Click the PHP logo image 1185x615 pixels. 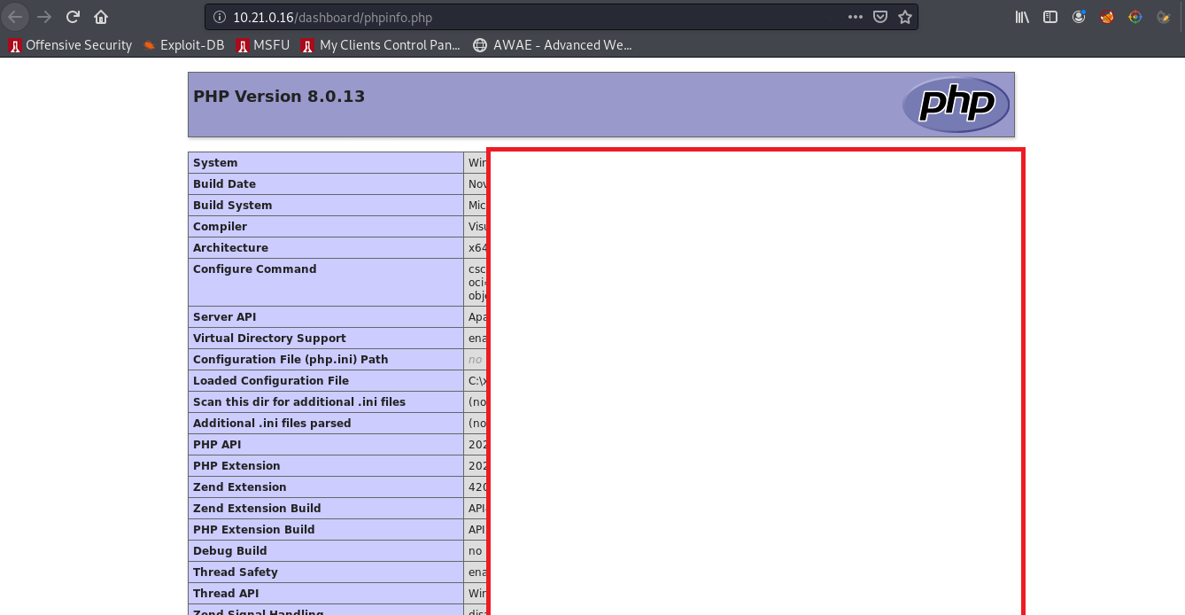pyautogui.click(x=956, y=105)
